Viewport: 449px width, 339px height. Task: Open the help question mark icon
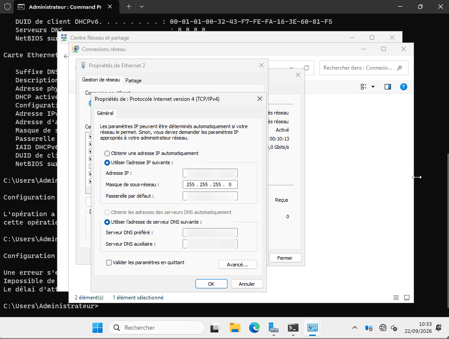[404, 87]
